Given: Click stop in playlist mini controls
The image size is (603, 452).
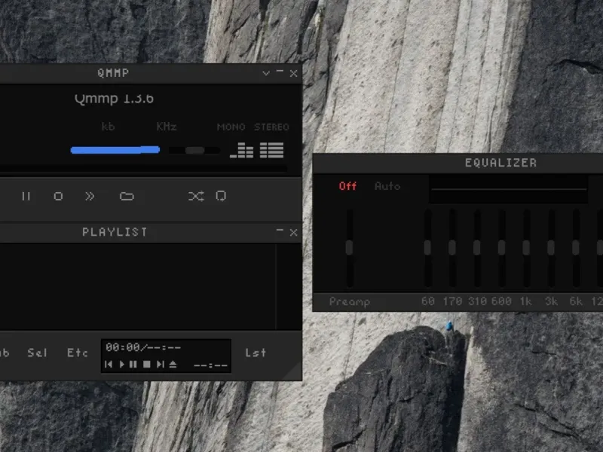Looking at the screenshot, I should click(146, 364).
